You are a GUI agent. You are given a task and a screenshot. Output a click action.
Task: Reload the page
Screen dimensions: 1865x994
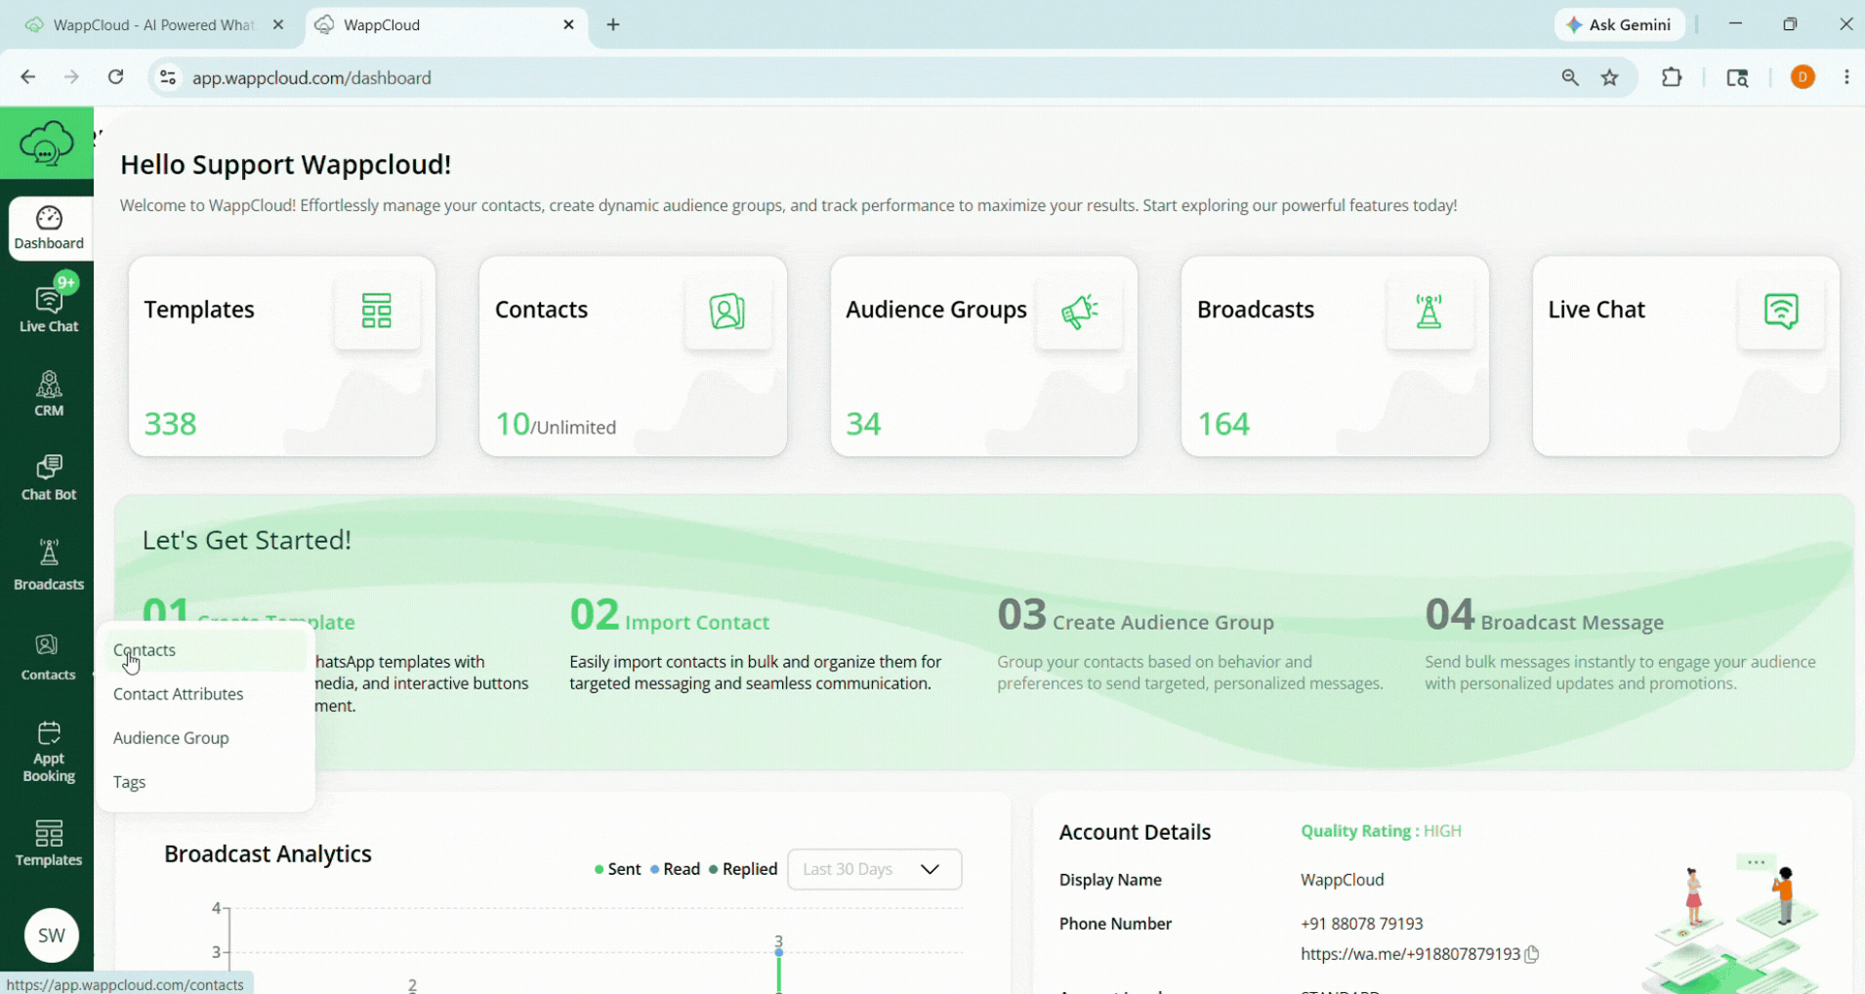click(x=115, y=77)
